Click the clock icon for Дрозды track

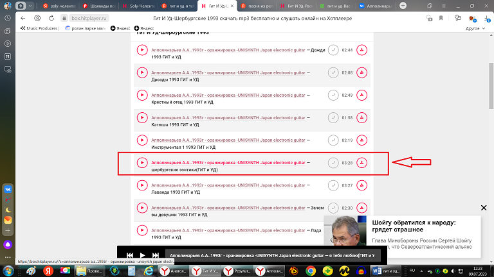tap(333, 72)
